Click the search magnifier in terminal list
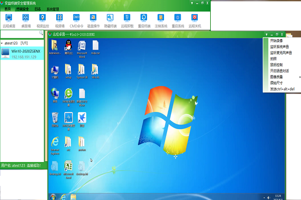301x200 pixels. click(x=41, y=33)
